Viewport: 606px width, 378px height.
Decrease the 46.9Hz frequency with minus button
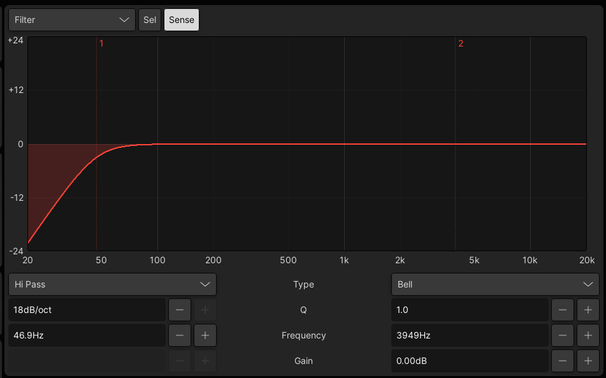click(179, 335)
